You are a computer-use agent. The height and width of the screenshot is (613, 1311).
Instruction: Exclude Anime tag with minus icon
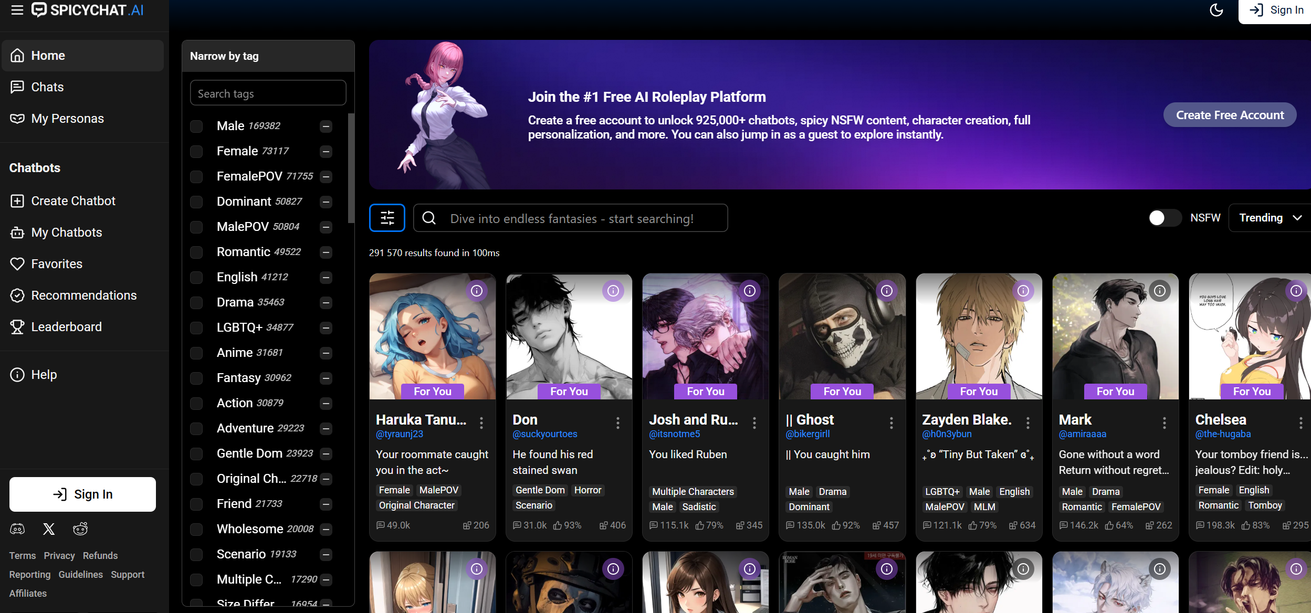[326, 353]
